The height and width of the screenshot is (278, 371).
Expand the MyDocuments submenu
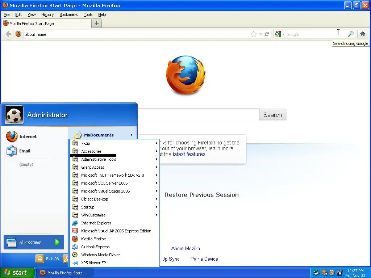103,135
